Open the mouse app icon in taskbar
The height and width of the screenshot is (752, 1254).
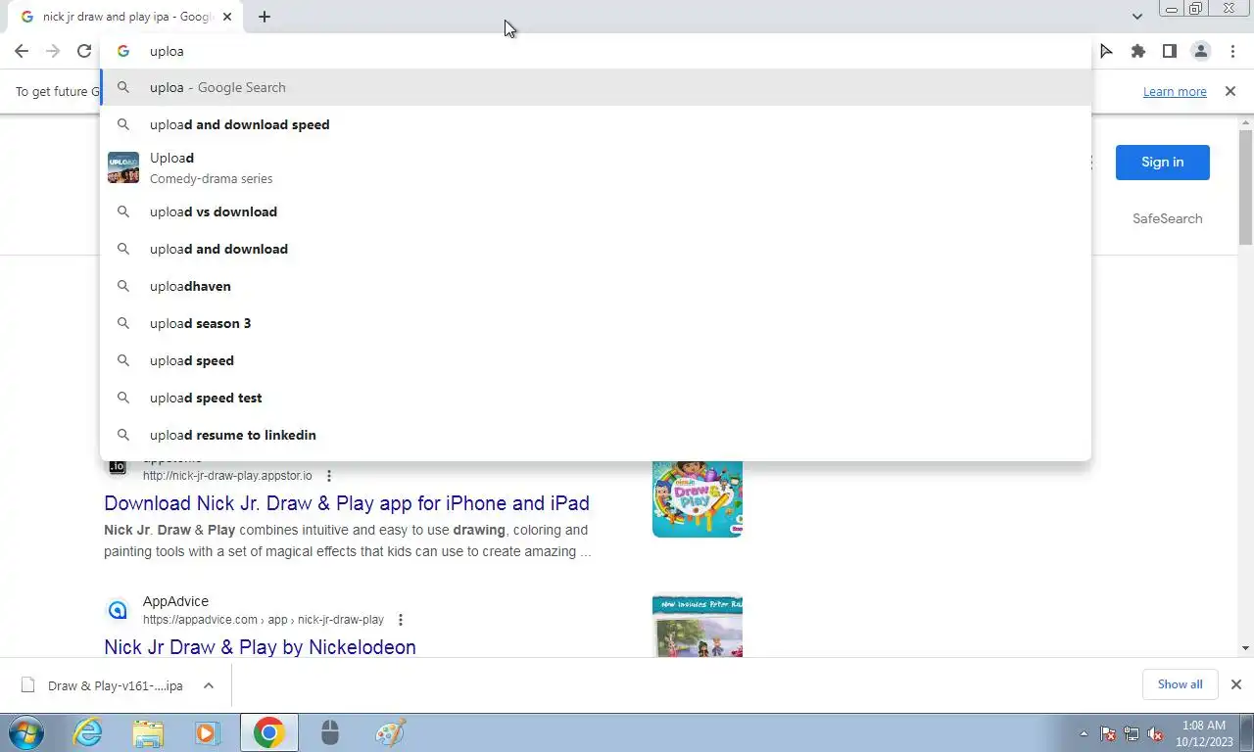pyautogui.click(x=330, y=732)
